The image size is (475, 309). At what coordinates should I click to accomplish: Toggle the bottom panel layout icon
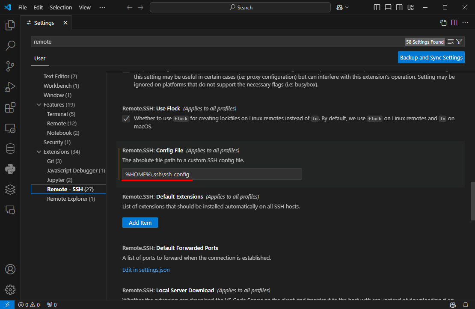388,8
